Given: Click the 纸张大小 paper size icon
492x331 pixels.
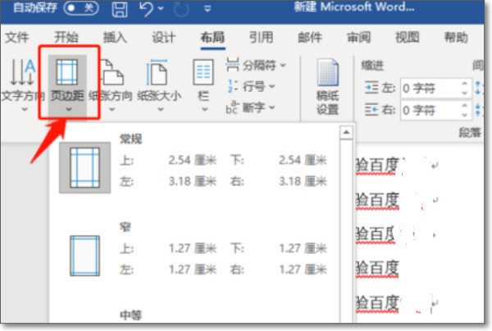Looking at the screenshot, I should tap(157, 72).
